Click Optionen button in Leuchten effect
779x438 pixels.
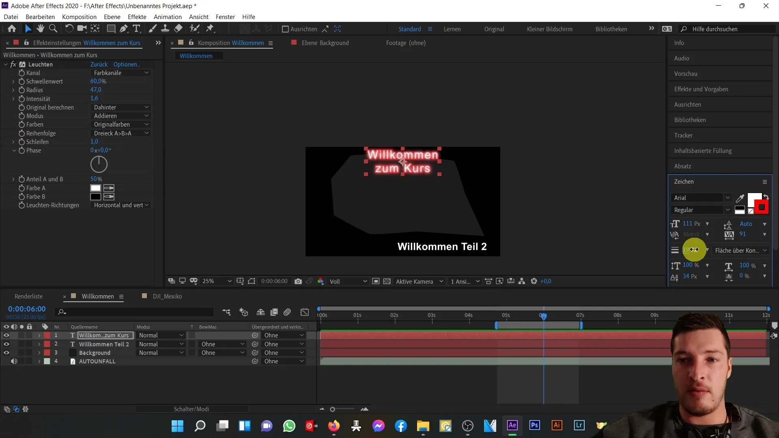click(127, 64)
